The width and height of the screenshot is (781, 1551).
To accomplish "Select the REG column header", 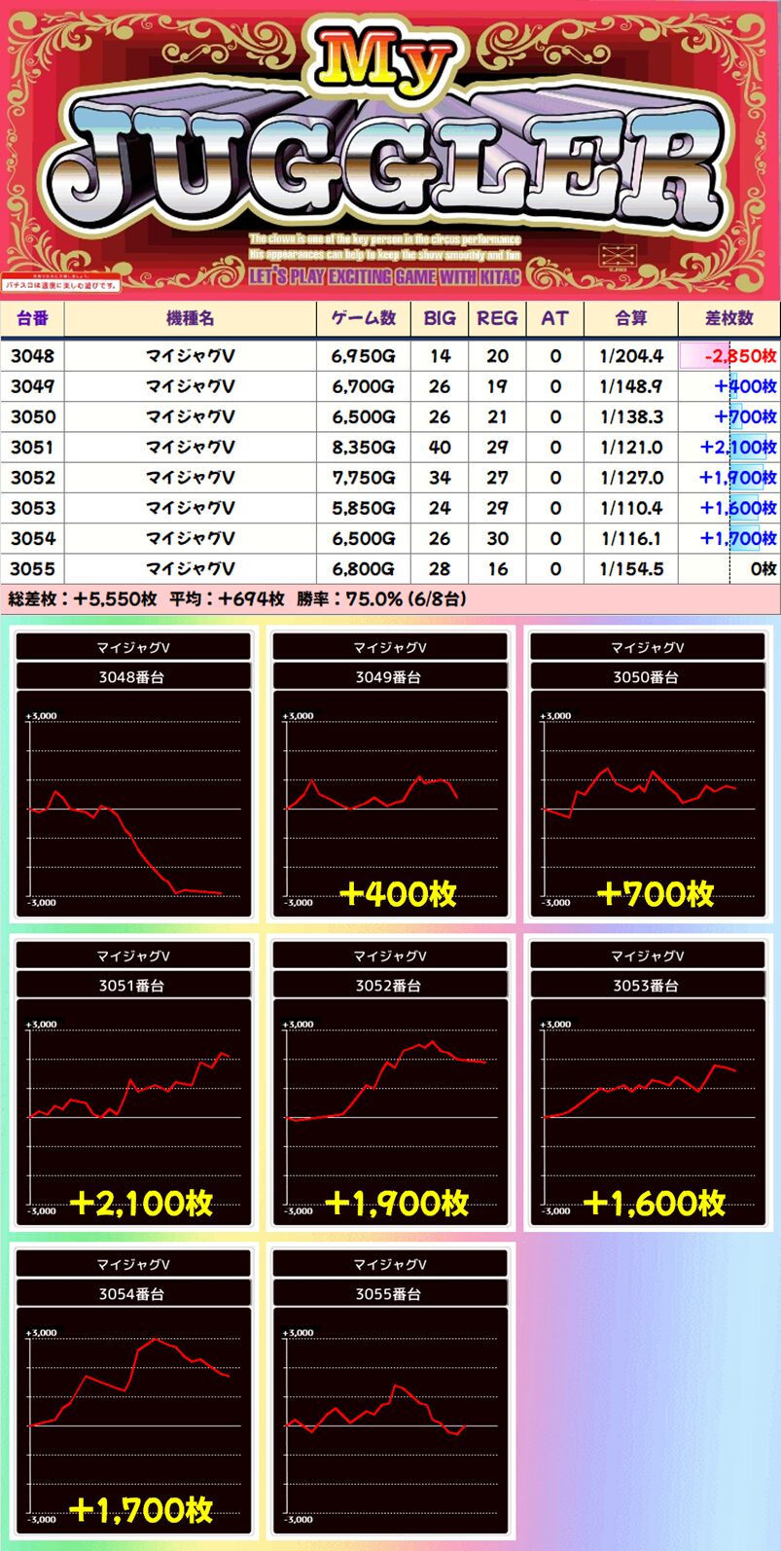I will [x=497, y=318].
